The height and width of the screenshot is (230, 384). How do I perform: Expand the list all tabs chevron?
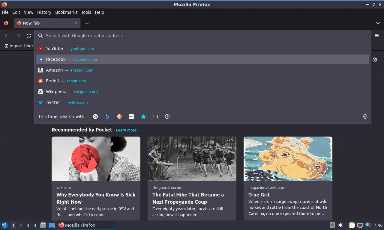pos(378,23)
